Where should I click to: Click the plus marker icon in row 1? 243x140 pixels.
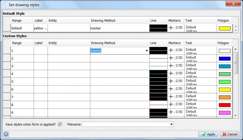coord(171,50)
